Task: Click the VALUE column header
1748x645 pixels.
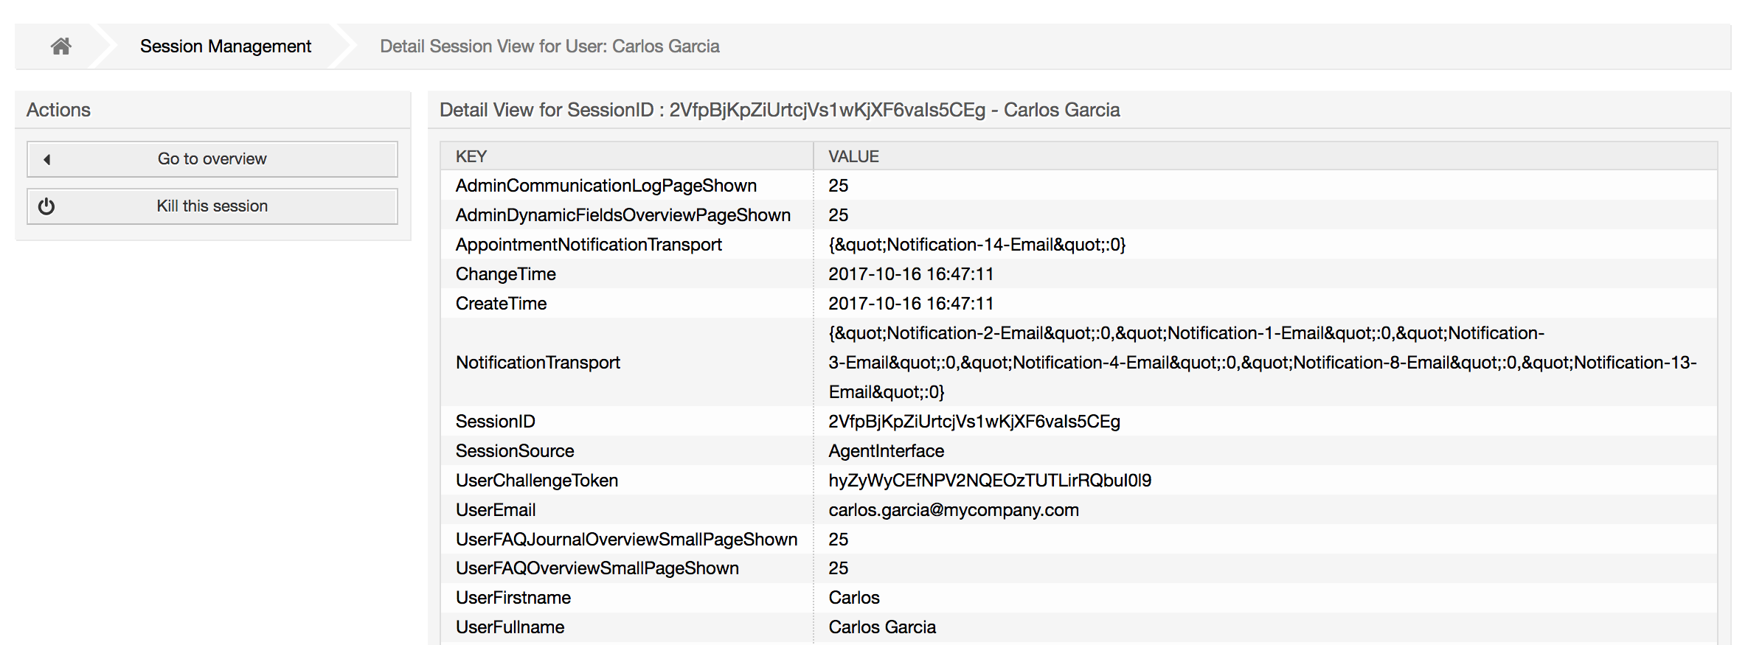Action: tap(853, 156)
